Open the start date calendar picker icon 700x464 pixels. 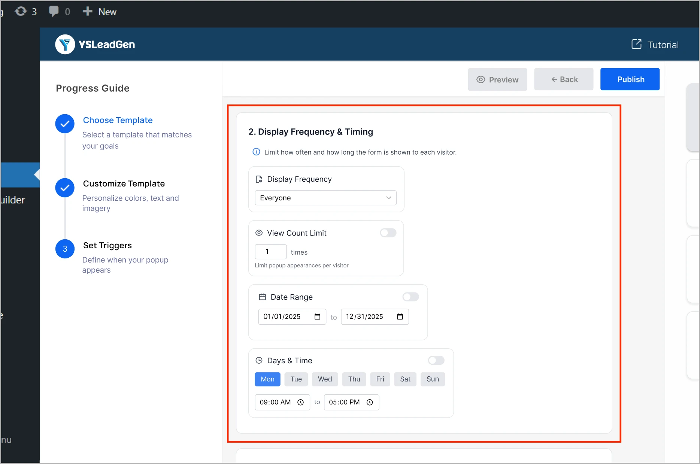tap(317, 316)
